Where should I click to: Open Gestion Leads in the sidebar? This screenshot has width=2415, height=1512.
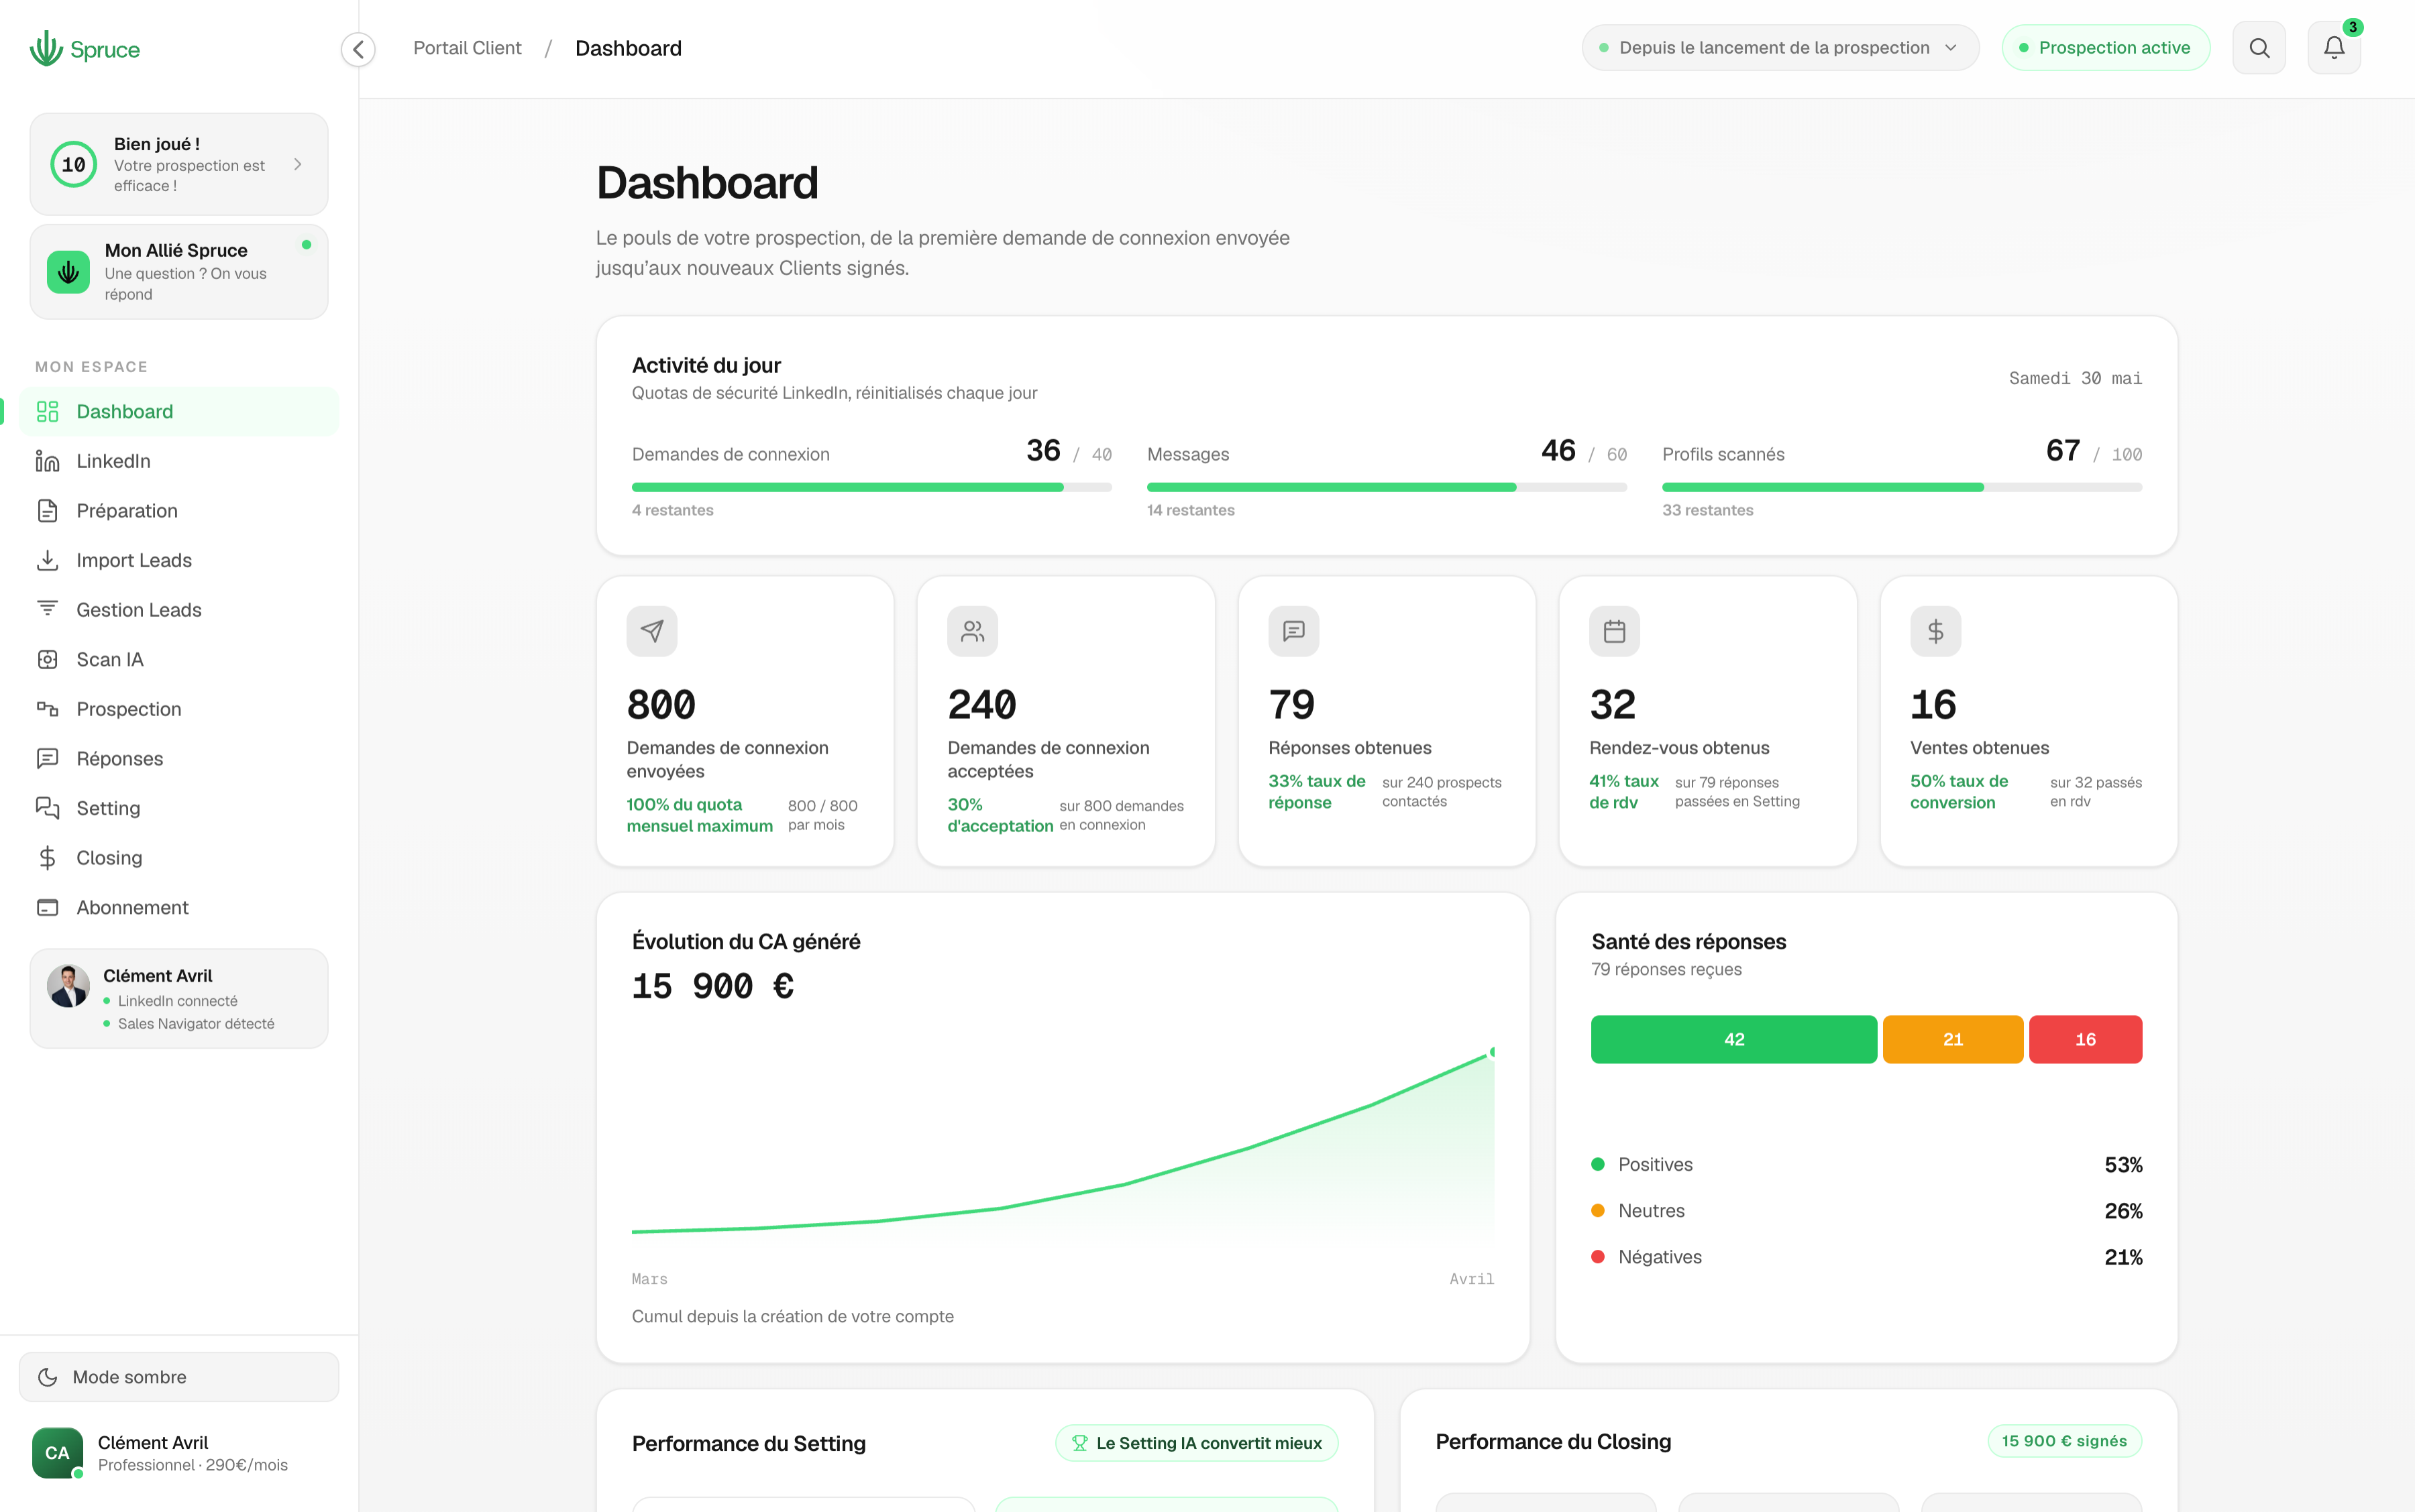(x=179, y=609)
